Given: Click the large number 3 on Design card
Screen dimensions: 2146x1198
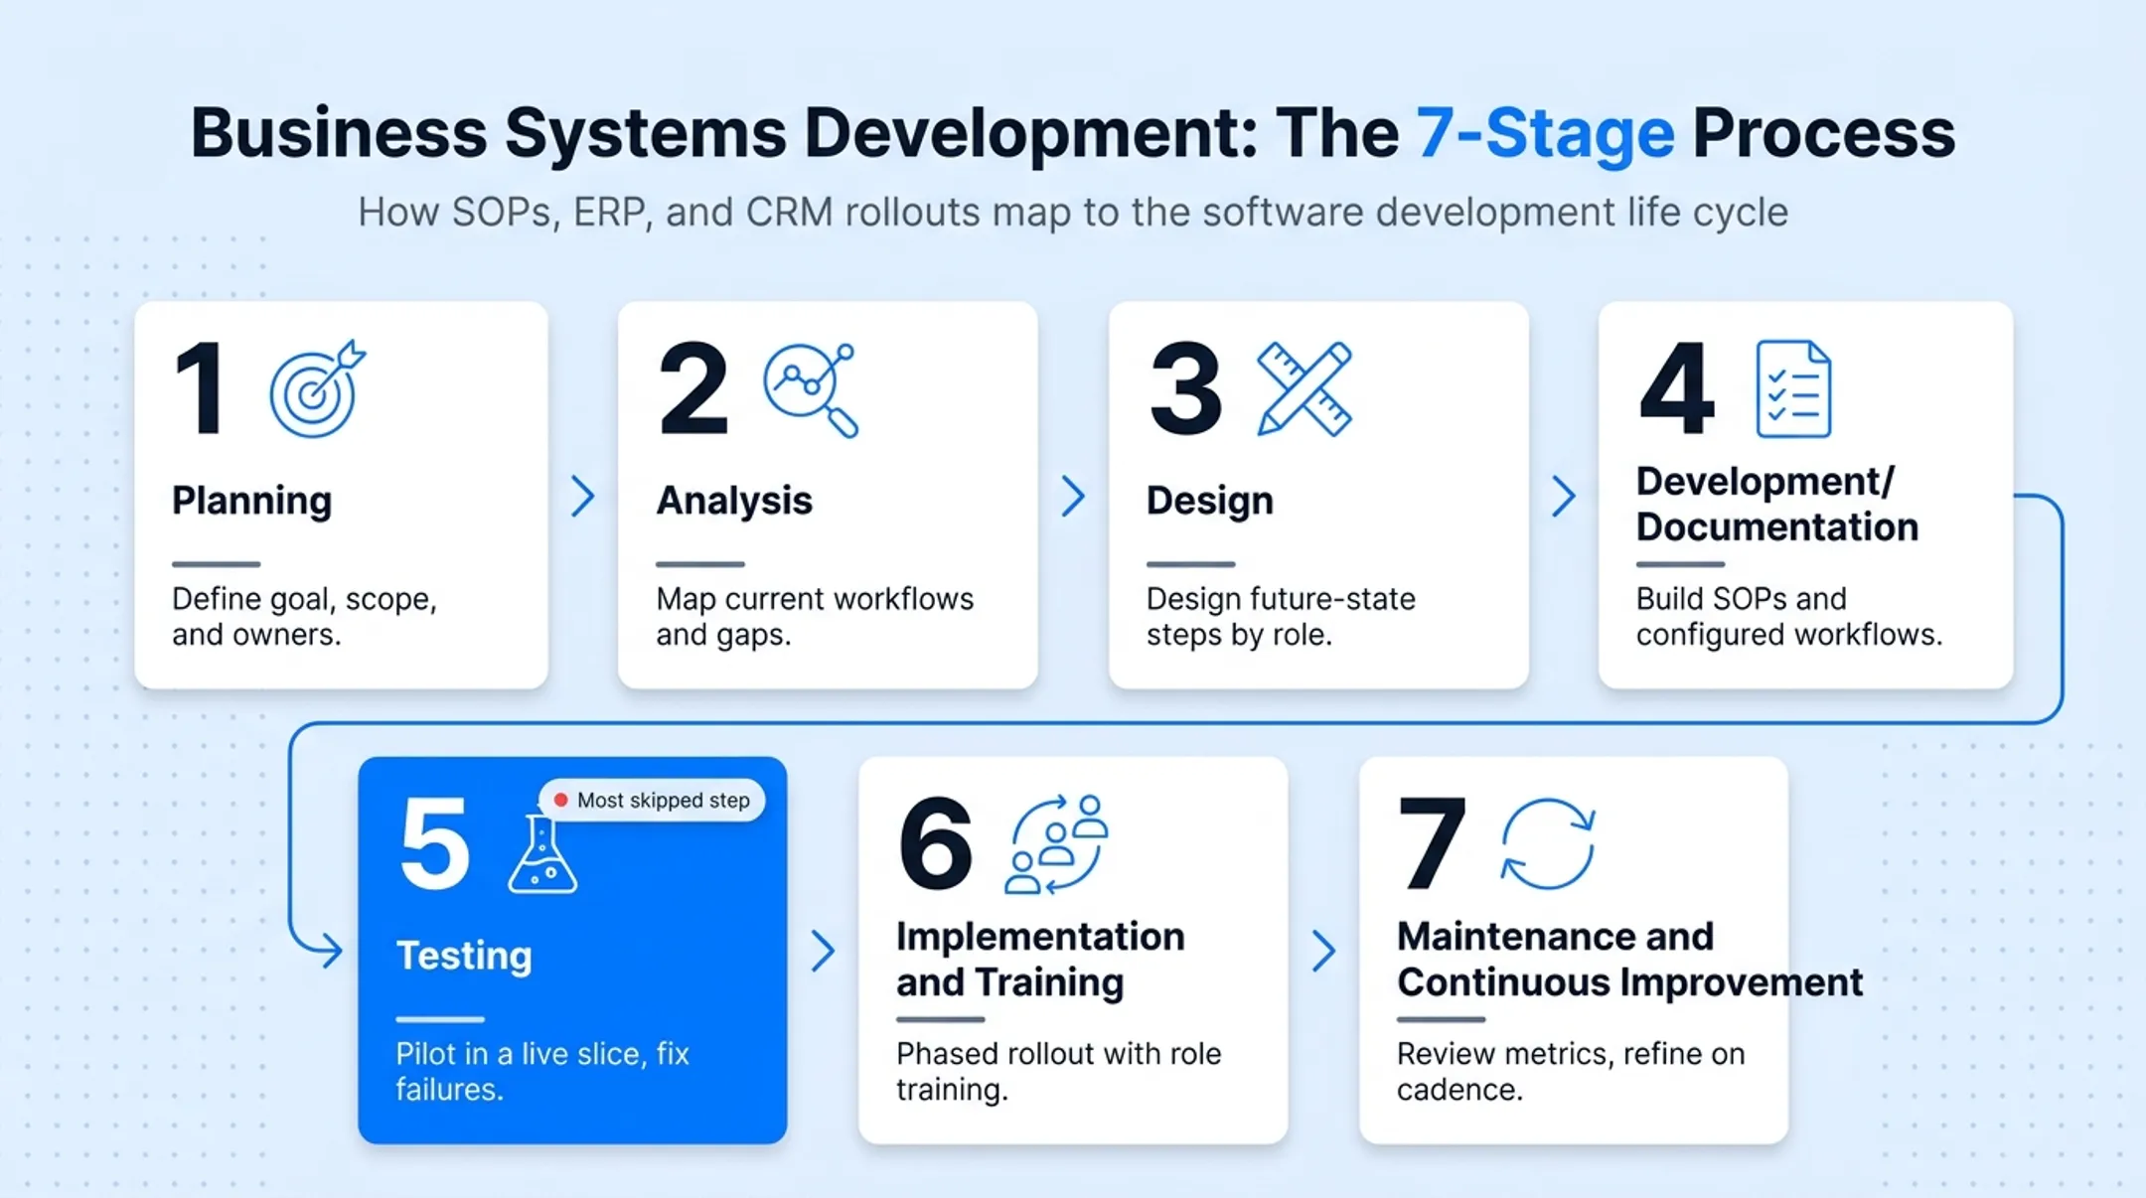Looking at the screenshot, I should [1185, 388].
